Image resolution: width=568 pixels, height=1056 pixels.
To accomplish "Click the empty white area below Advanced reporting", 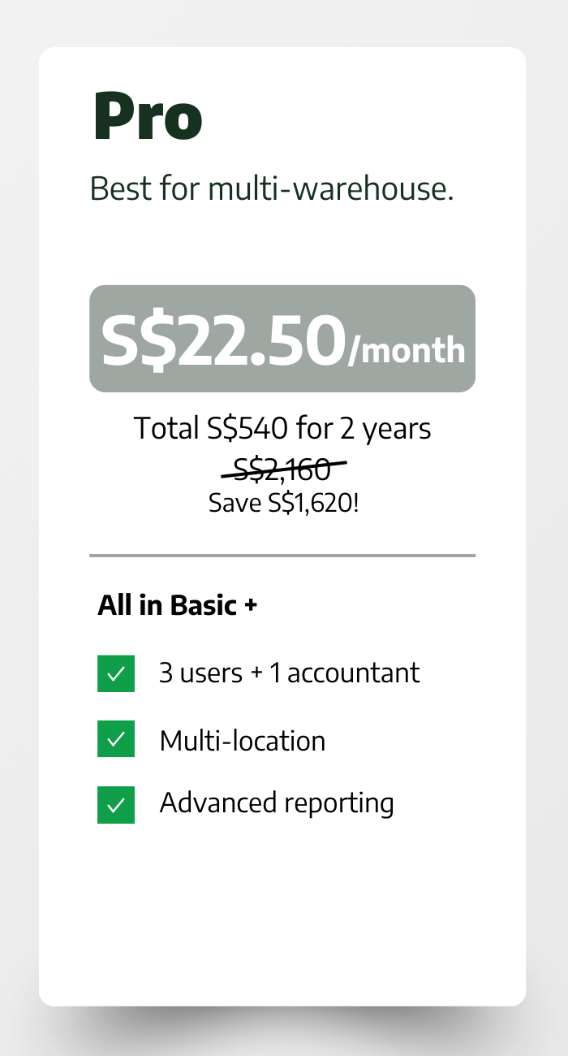I will (282, 910).
